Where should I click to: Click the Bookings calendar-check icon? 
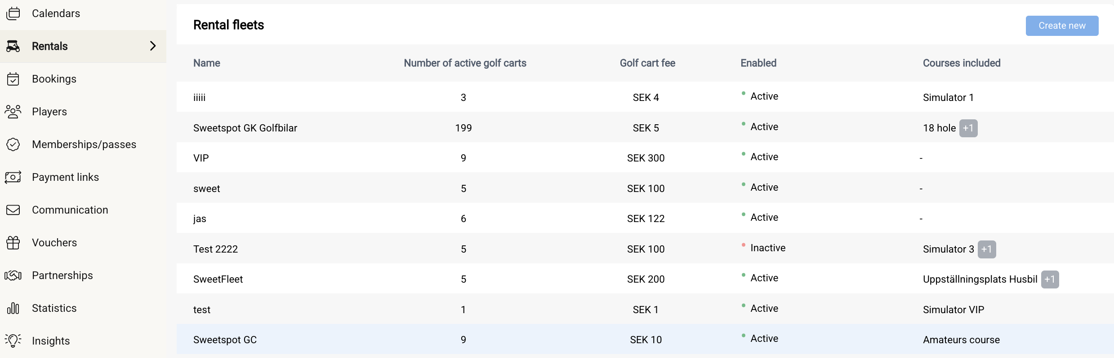pos(13,79)
